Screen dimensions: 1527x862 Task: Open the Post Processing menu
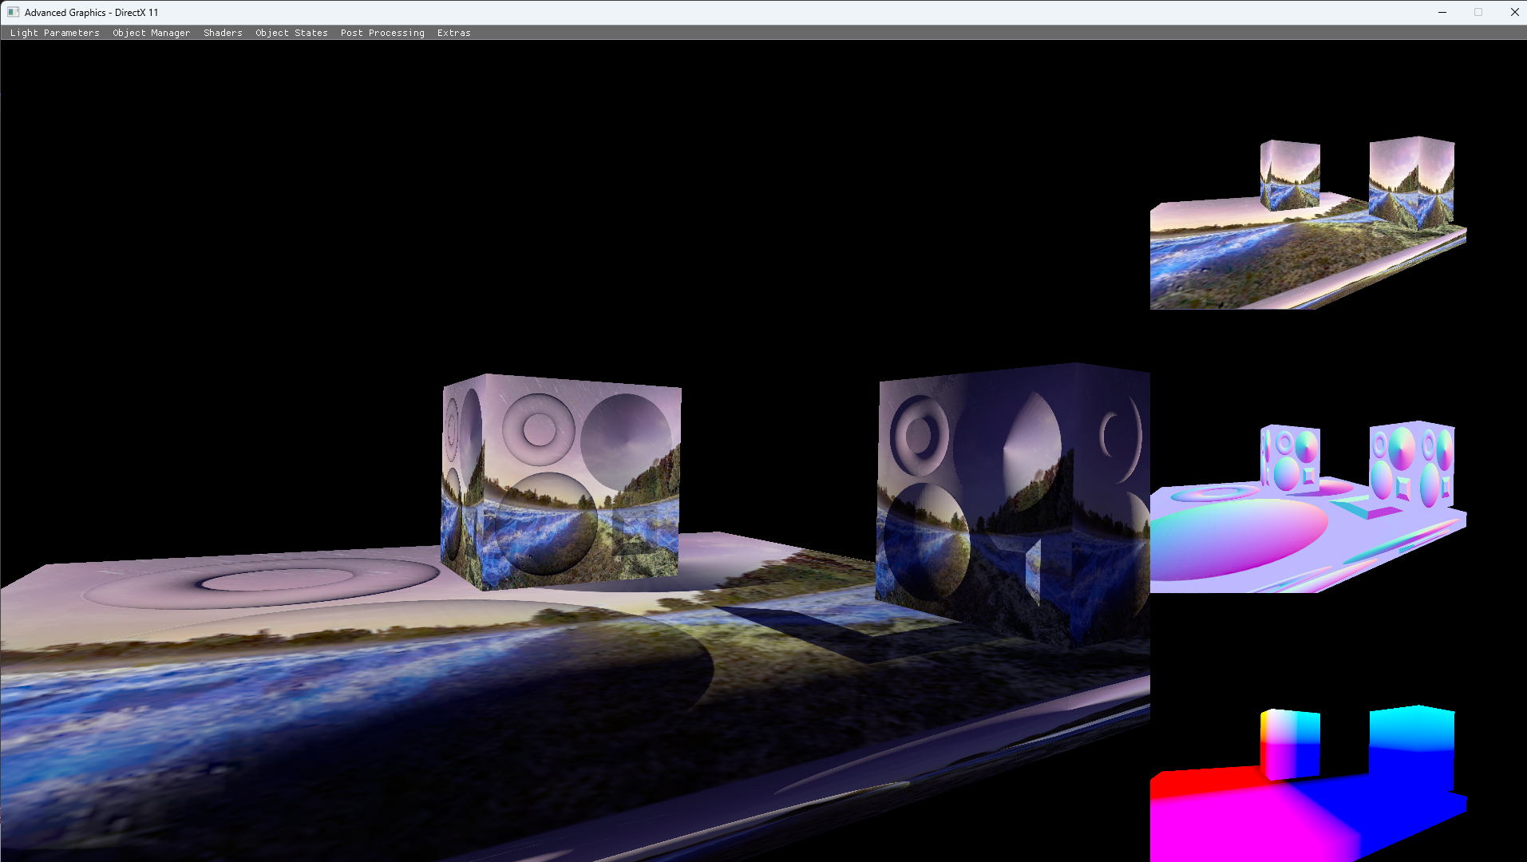tap(382, 33)
